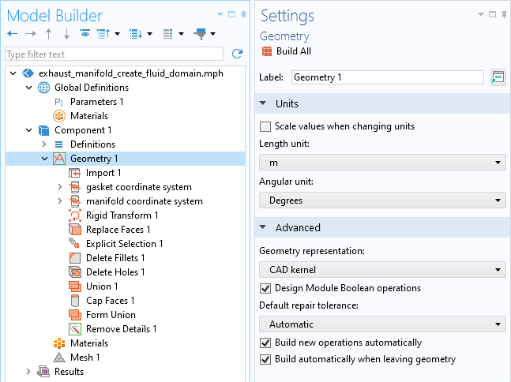
Task: Click the back arrow in Model Builder toolbar
Action: 12,34
